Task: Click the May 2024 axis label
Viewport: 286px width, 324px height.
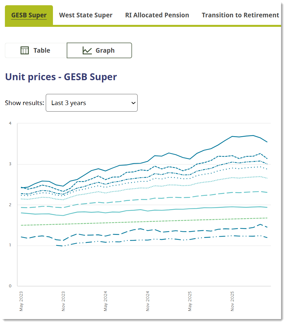Action: point(106,301)
